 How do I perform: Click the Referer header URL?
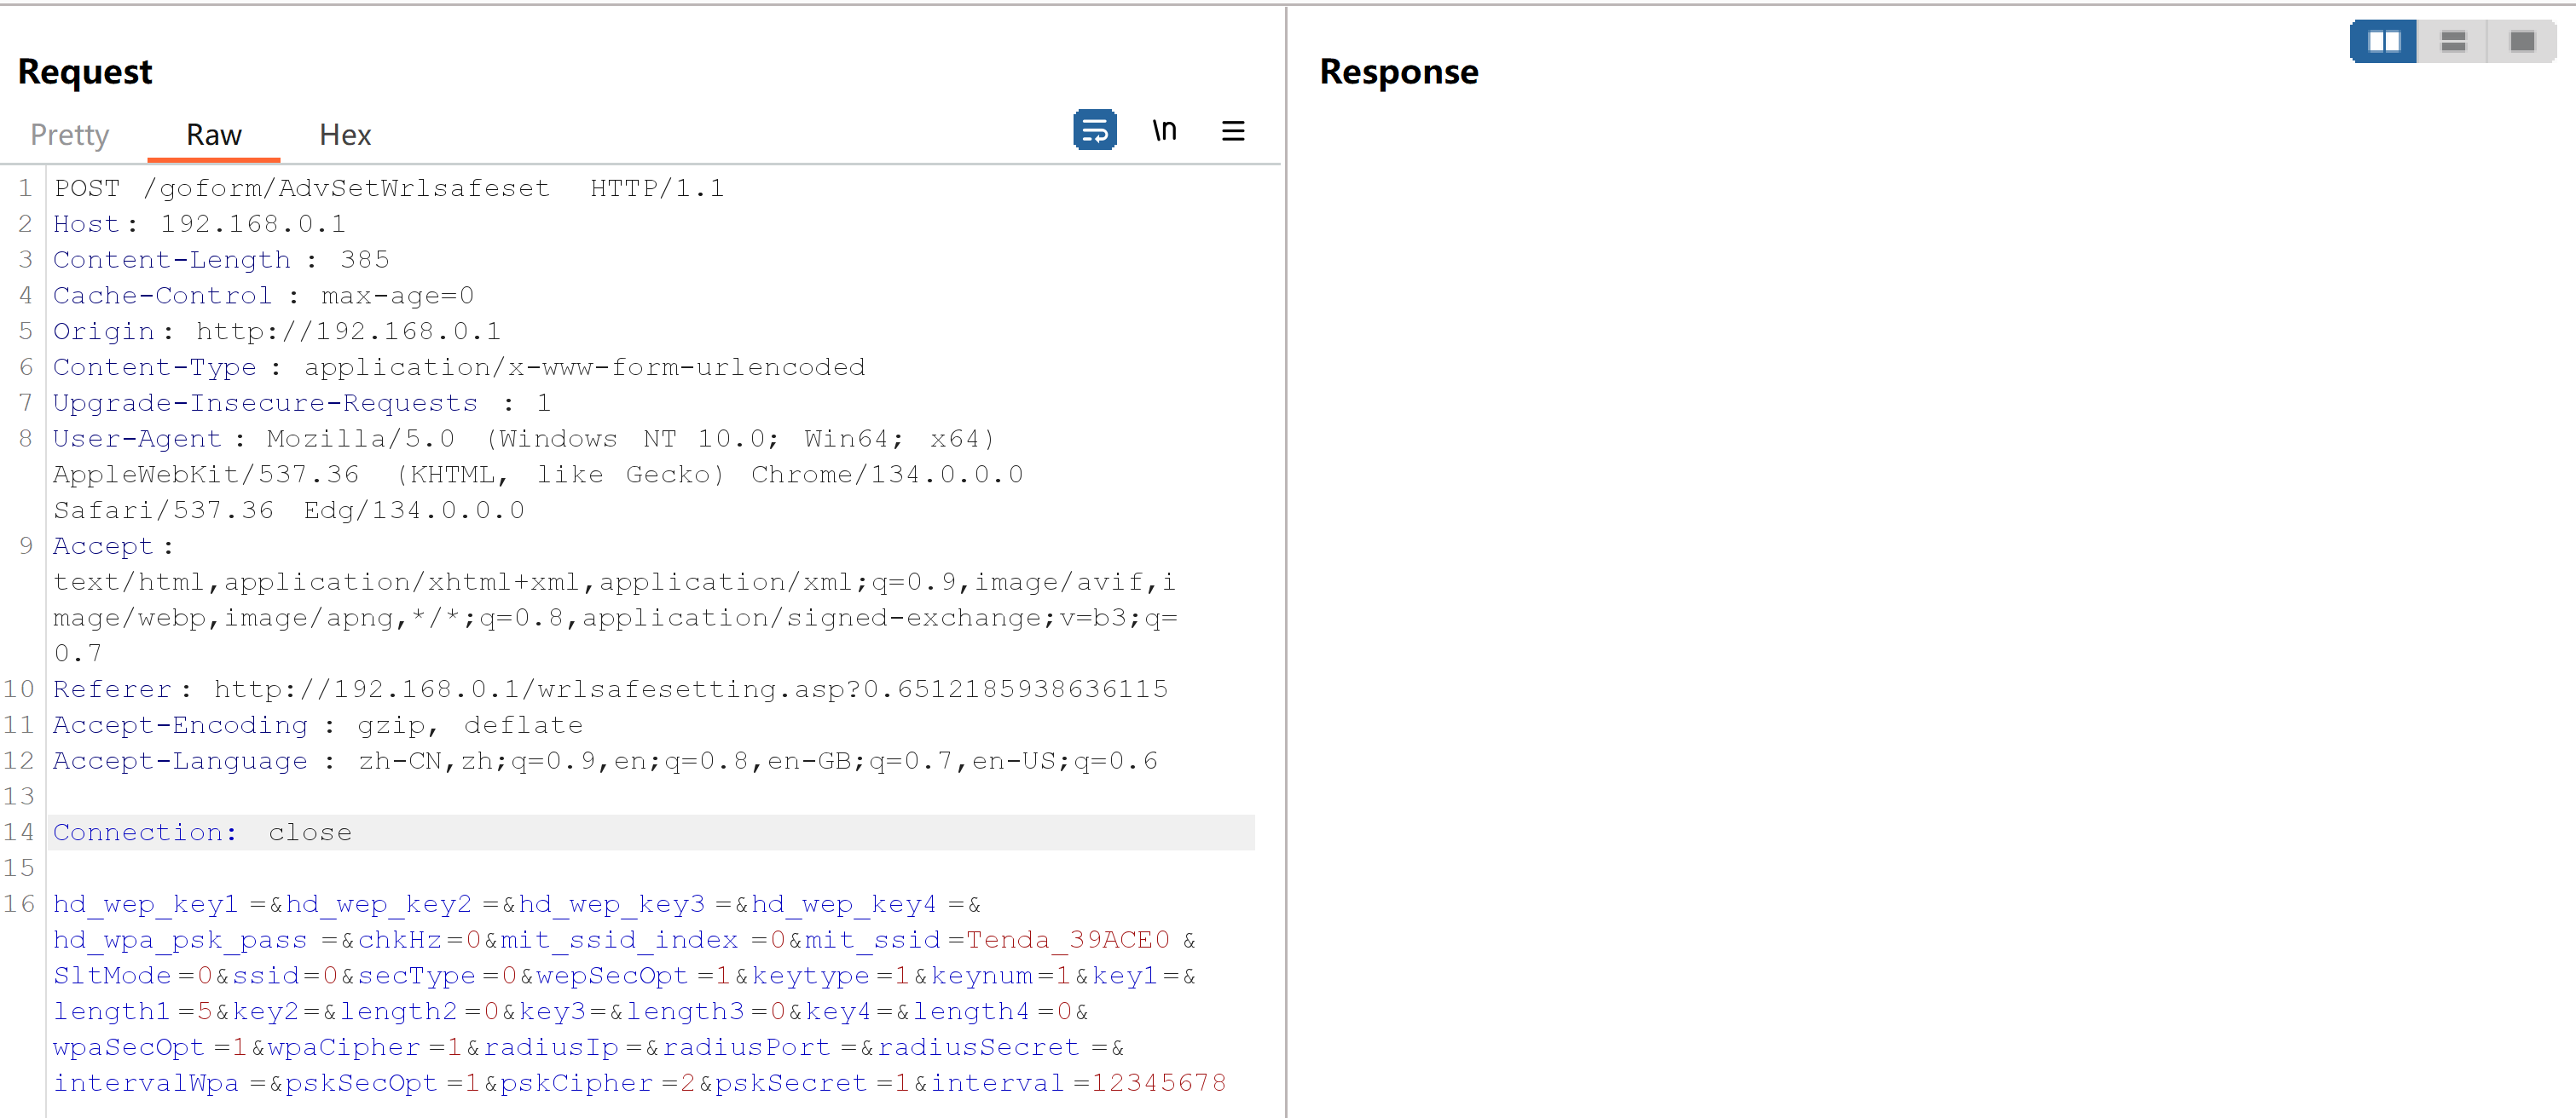coord(690,689)
